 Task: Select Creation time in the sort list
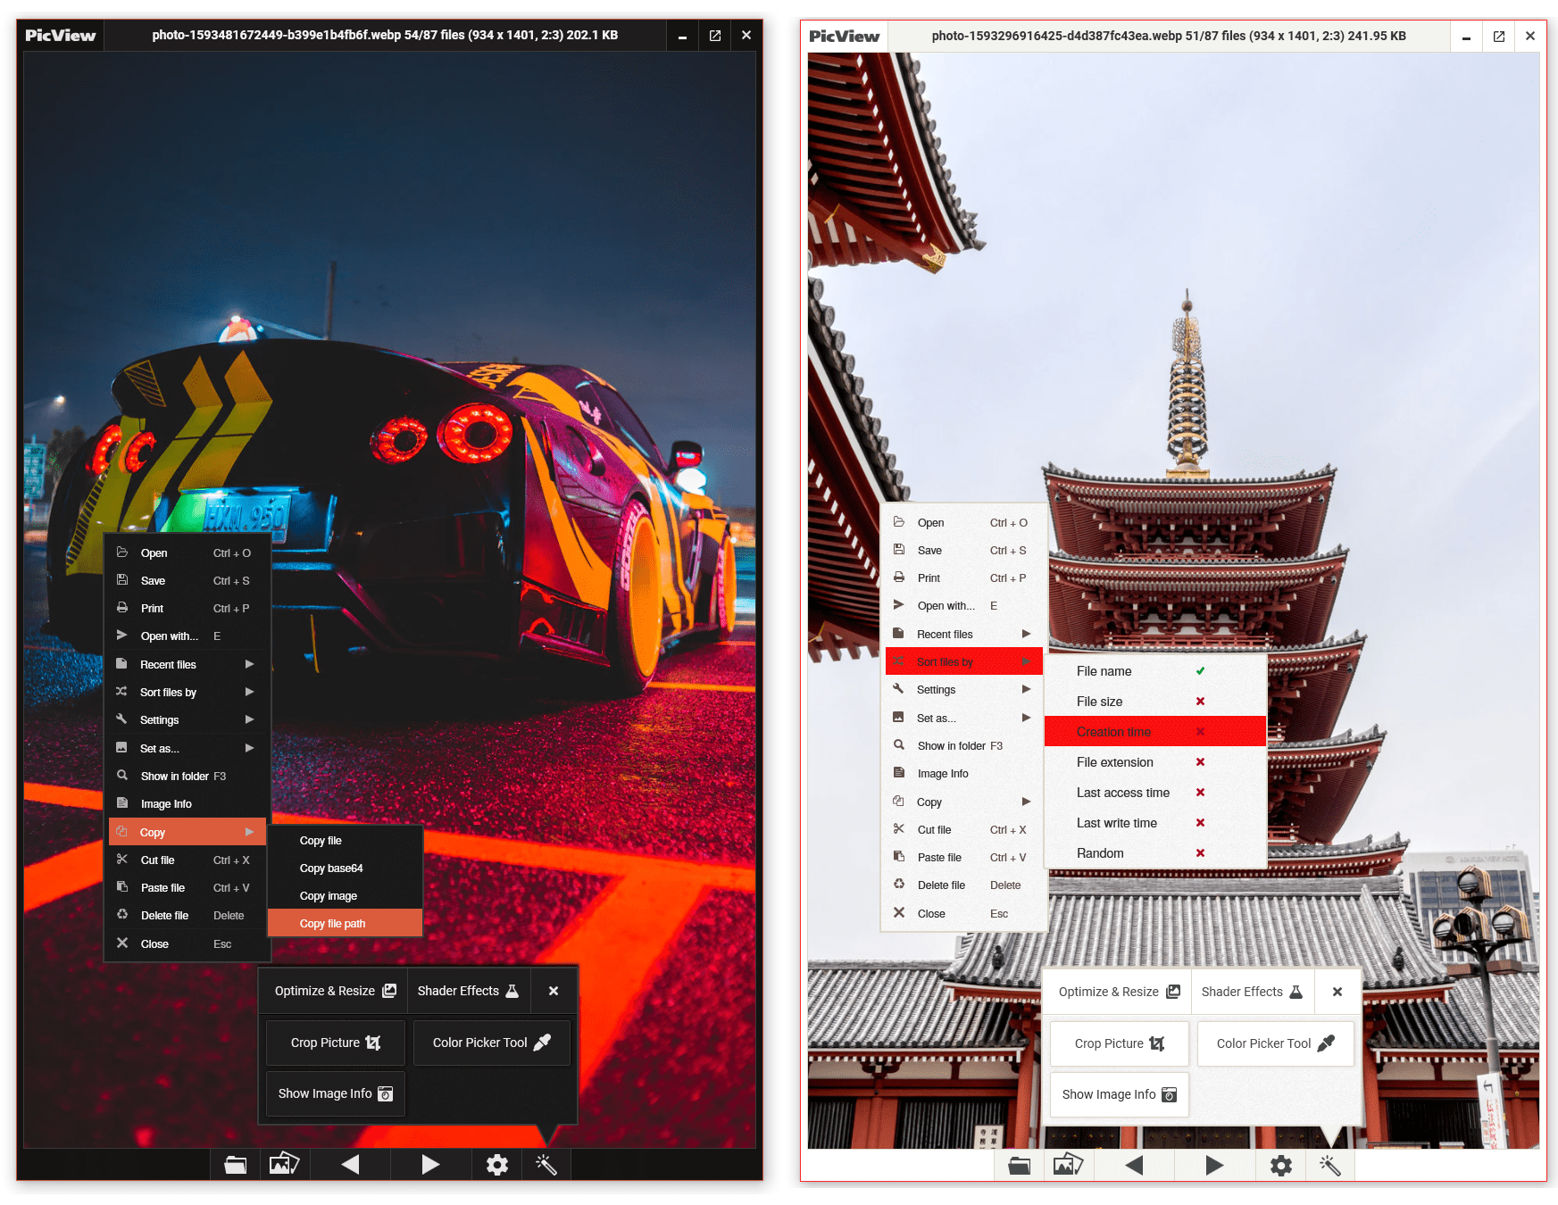pyautogui.click(x=1114, y=731)
